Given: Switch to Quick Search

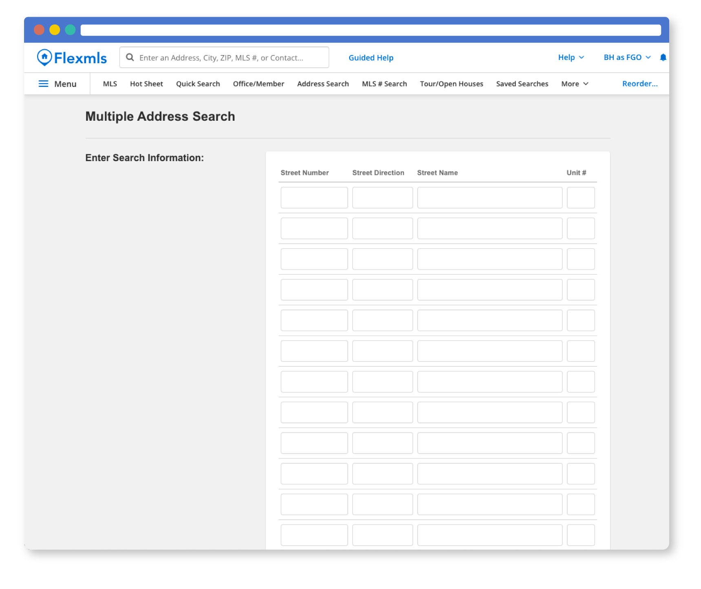Looking at the screenshot, I should coord(198,84).
